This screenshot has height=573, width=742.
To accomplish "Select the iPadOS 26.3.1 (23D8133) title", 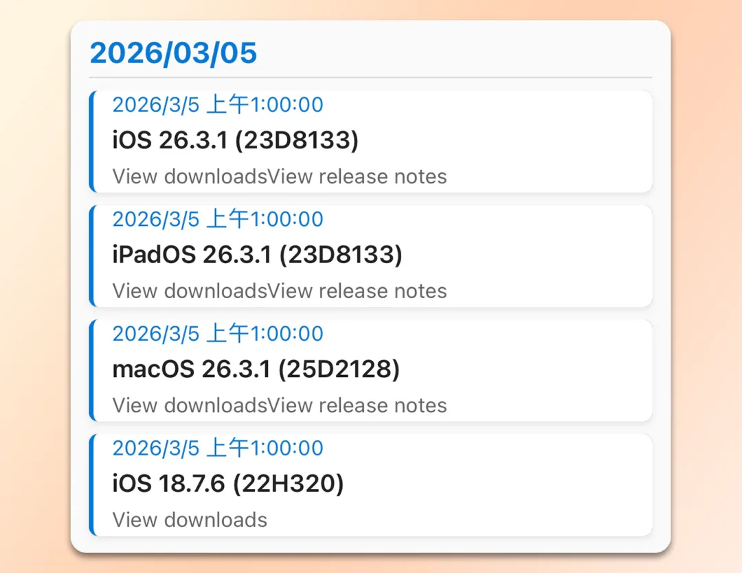I will pyautogui.click(x=257, y=255).
